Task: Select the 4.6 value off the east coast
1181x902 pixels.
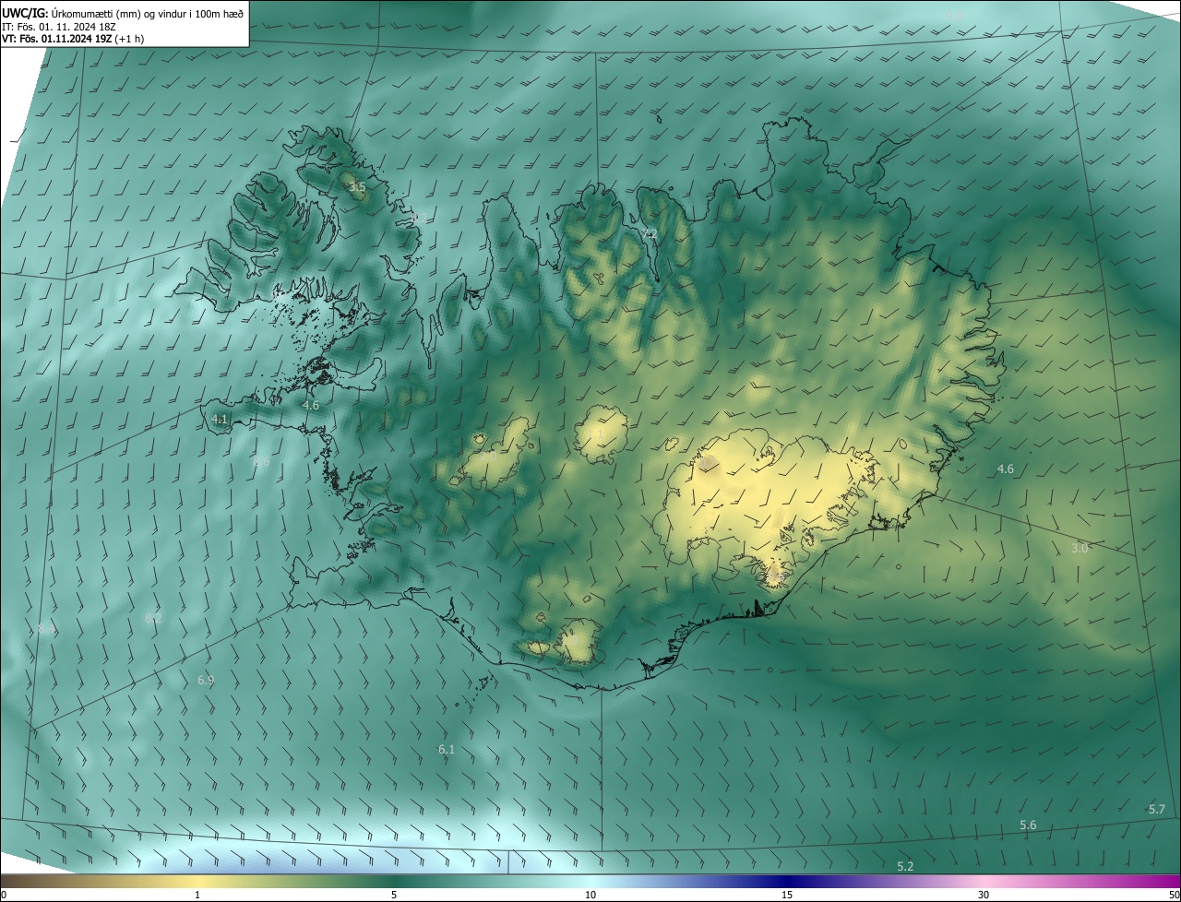Action: (x=1005, y=469)
